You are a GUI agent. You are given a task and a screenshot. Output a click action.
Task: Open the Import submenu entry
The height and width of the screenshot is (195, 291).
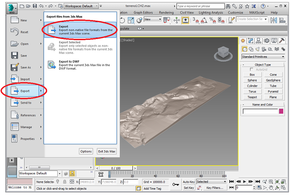click(x=25, y=79)
